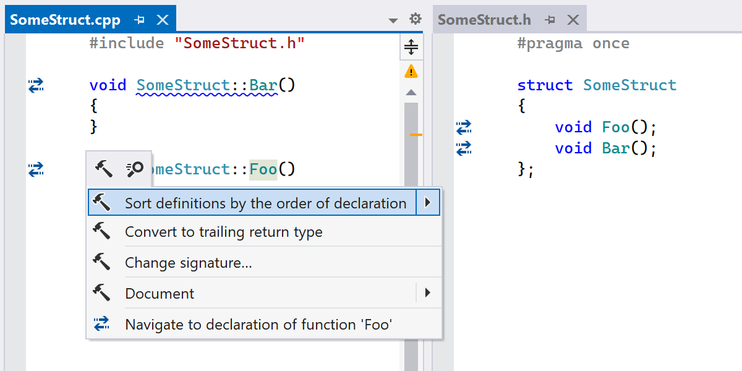Close the SomeStruct.cpp tab
This screenshot has height=371, width=742.
pyautogui.click(x=163, y=20)
